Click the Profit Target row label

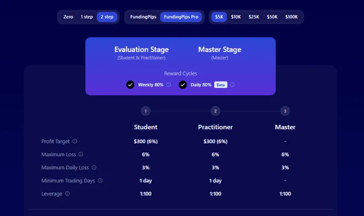coord(56,142)
